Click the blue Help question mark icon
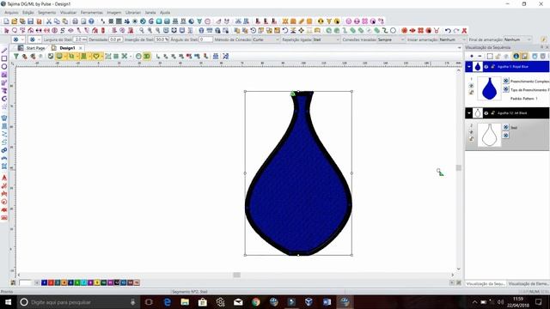 point(91,21)
